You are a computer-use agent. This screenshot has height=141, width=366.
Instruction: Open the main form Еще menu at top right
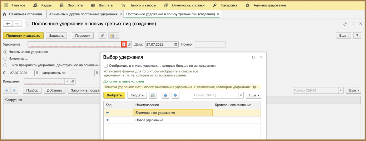(x=343, y=36)
